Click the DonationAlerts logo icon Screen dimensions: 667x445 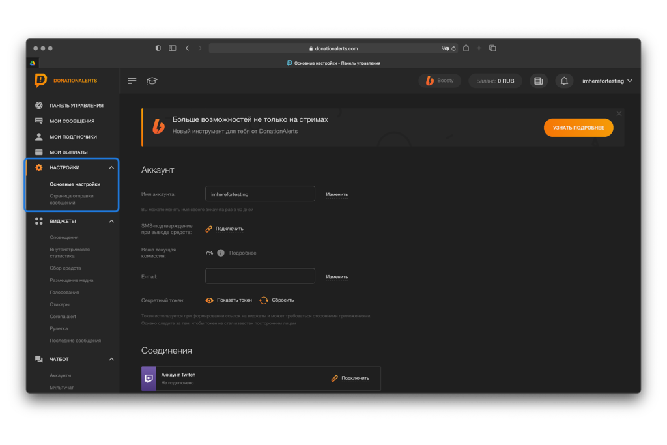(x=40, y=80)
